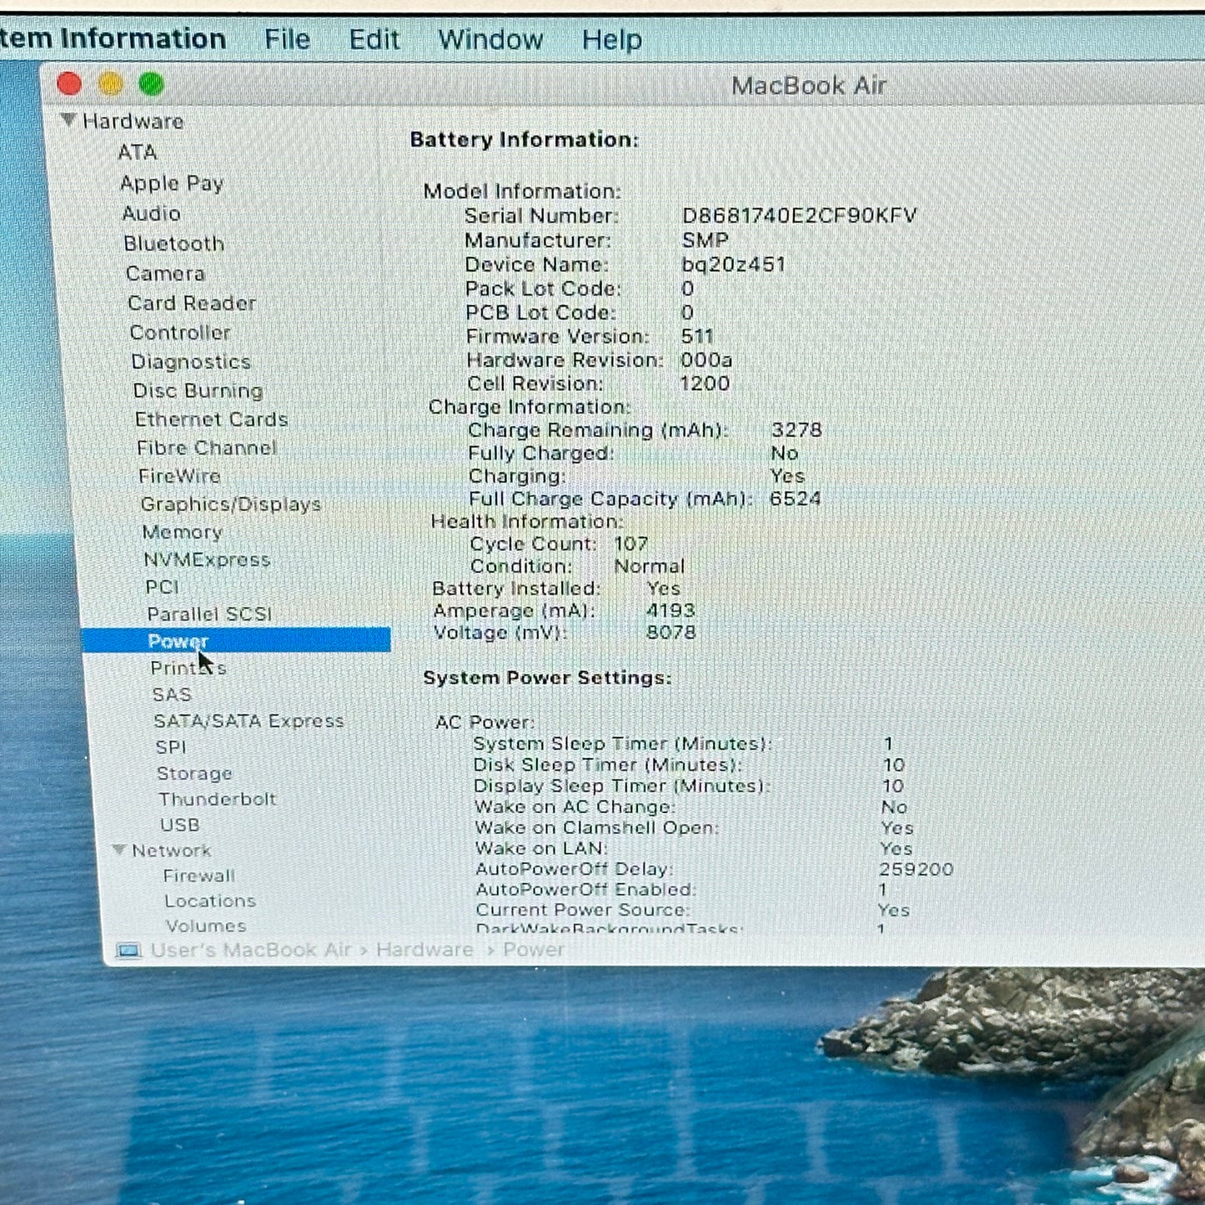The width and height of the screenshot is (1205, 1205).
Task: Collapse the Network section triangle
Action: [119, 850]
